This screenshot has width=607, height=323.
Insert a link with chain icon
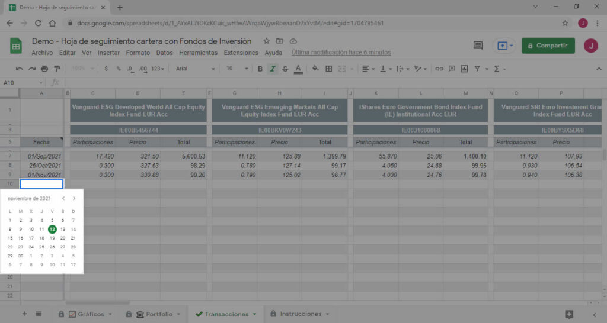point(439,69)
